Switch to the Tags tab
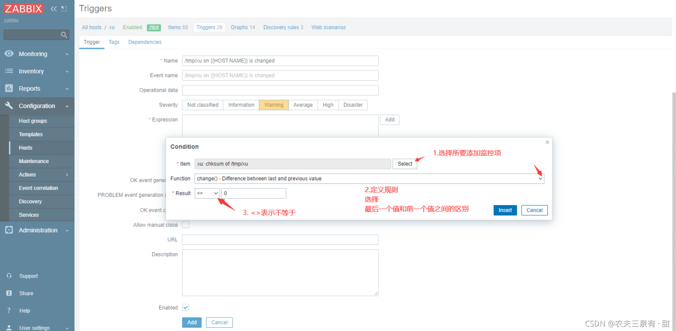Image resolution: width=676 pixels, height=331 pixels. (114, 42)
